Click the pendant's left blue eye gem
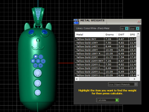 31,32
